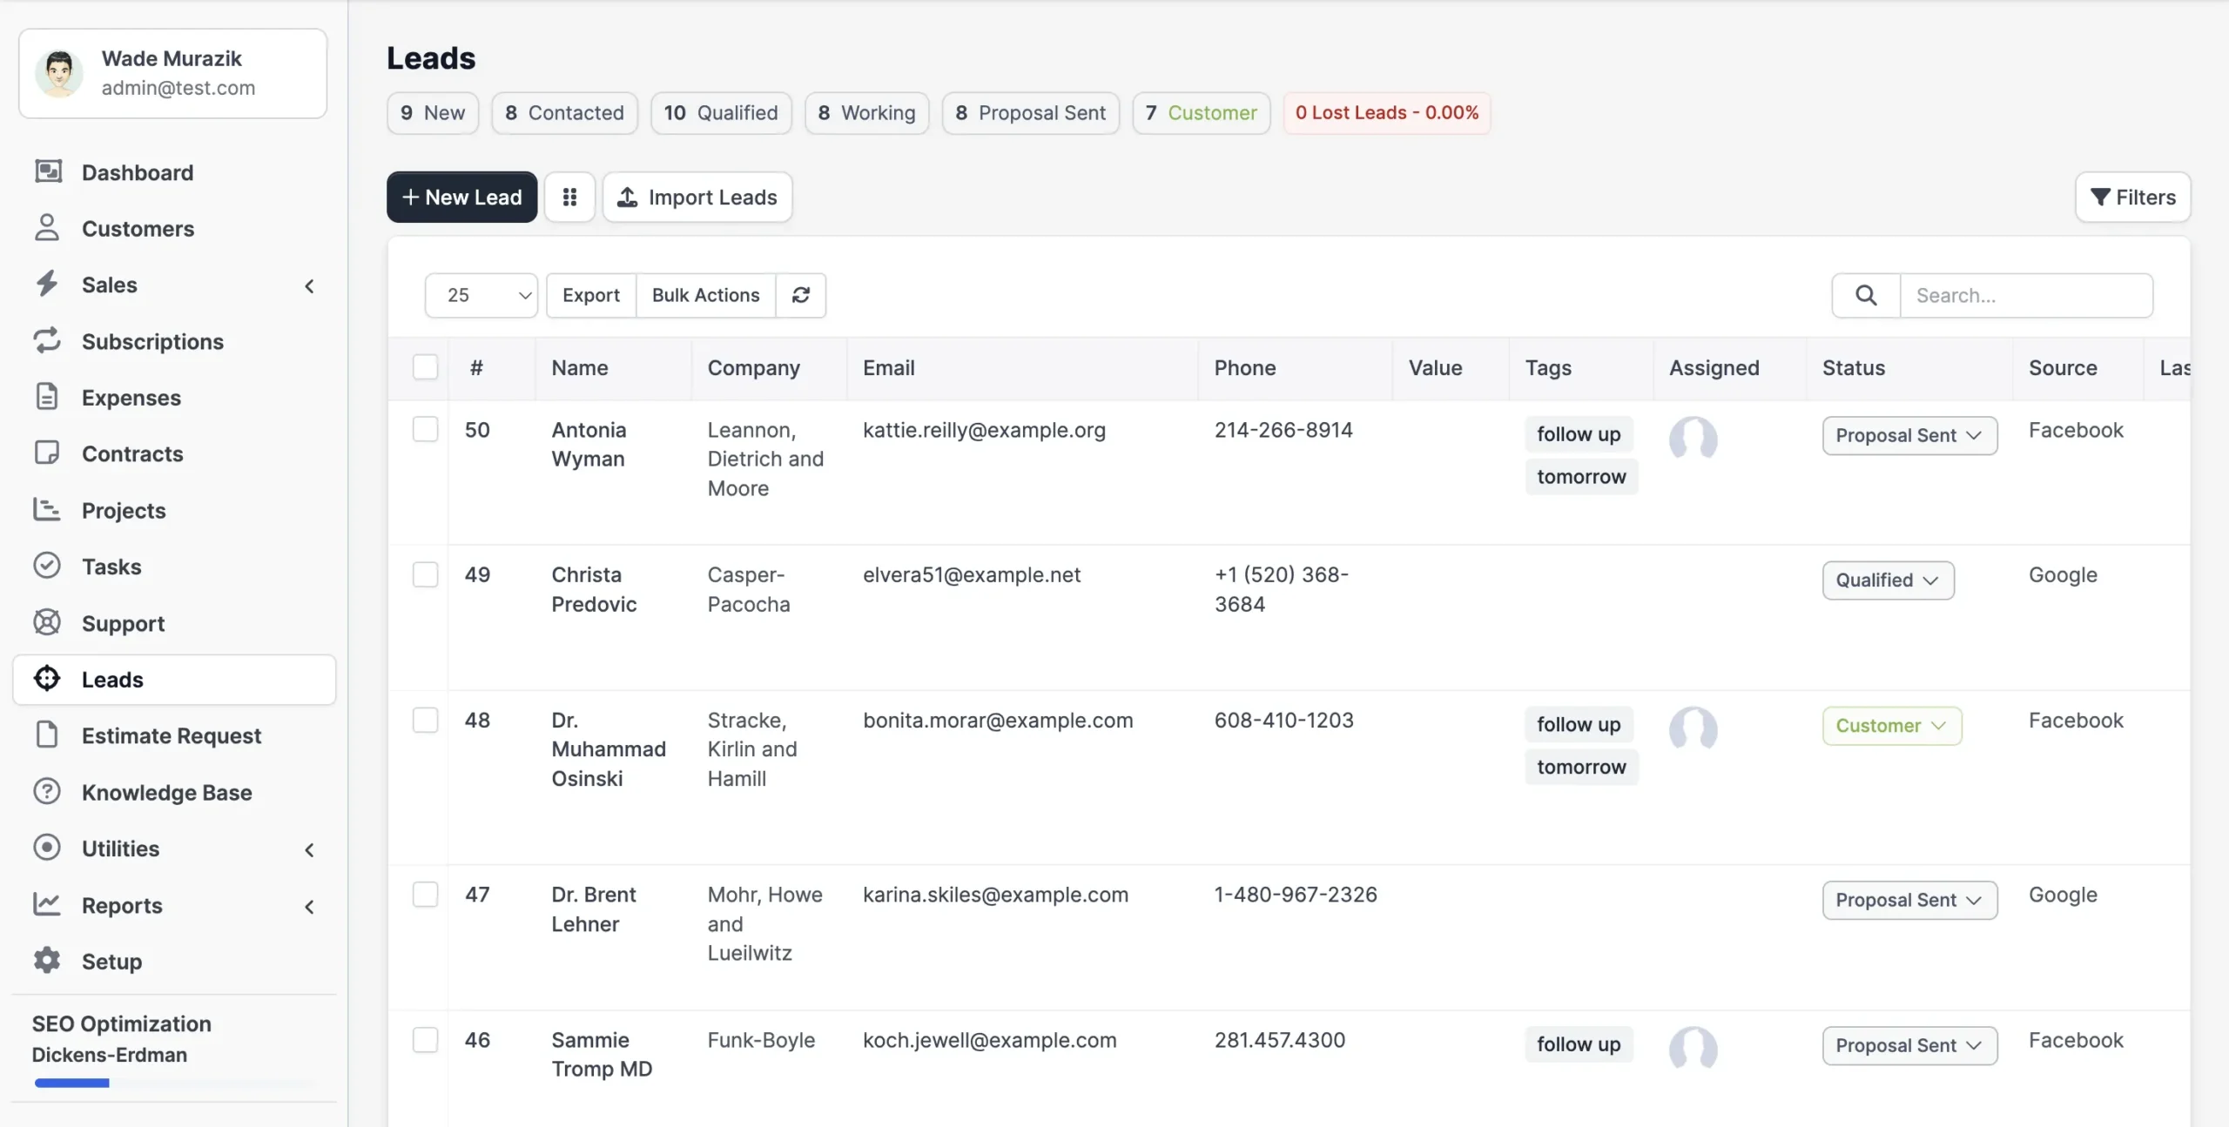The height and width of the screenshot is (1127, 2229).
Task: Click the New Lead button
Action: (461, 197)
